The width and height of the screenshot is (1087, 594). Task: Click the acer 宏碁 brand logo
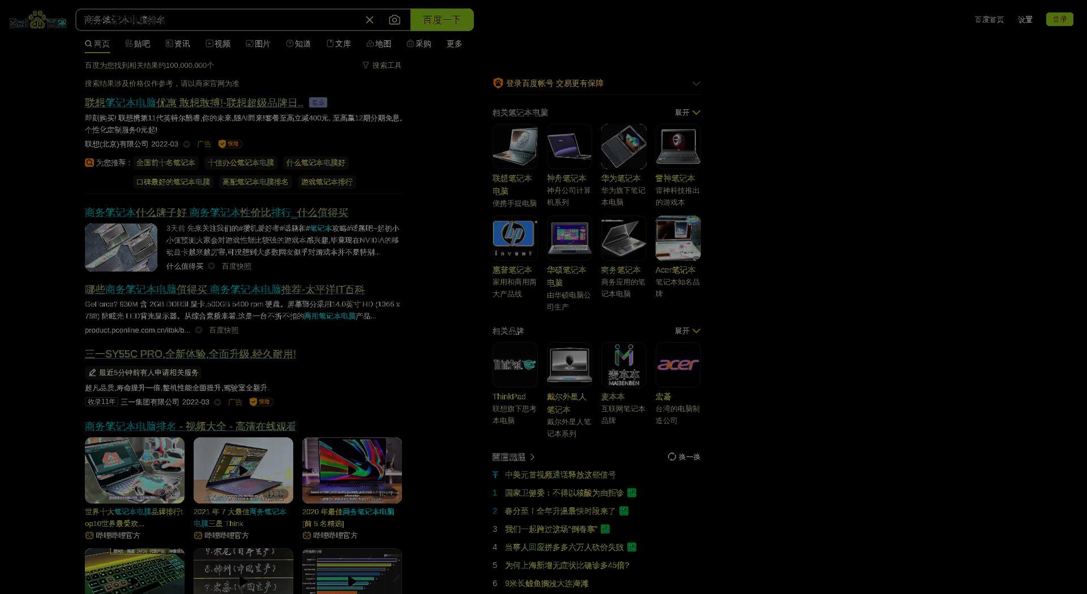678,365
